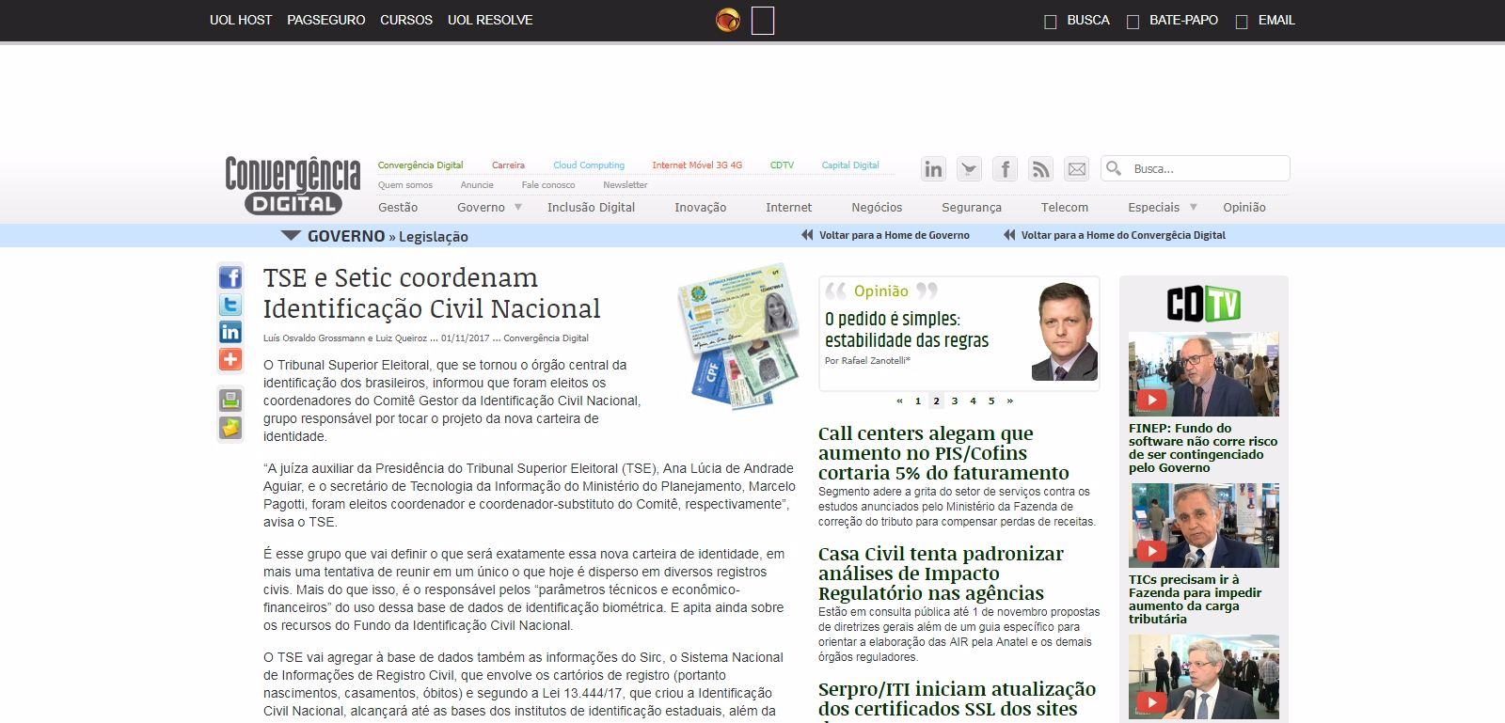Click the BATE-PAPO icon box in top bar
Image resolution: width=1505 pixels, height=723 pixels.
1133,22
